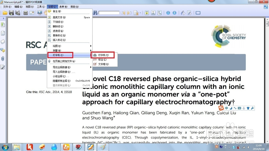
Task: Select the insert text caret tool icon
Action: (160, 13)
